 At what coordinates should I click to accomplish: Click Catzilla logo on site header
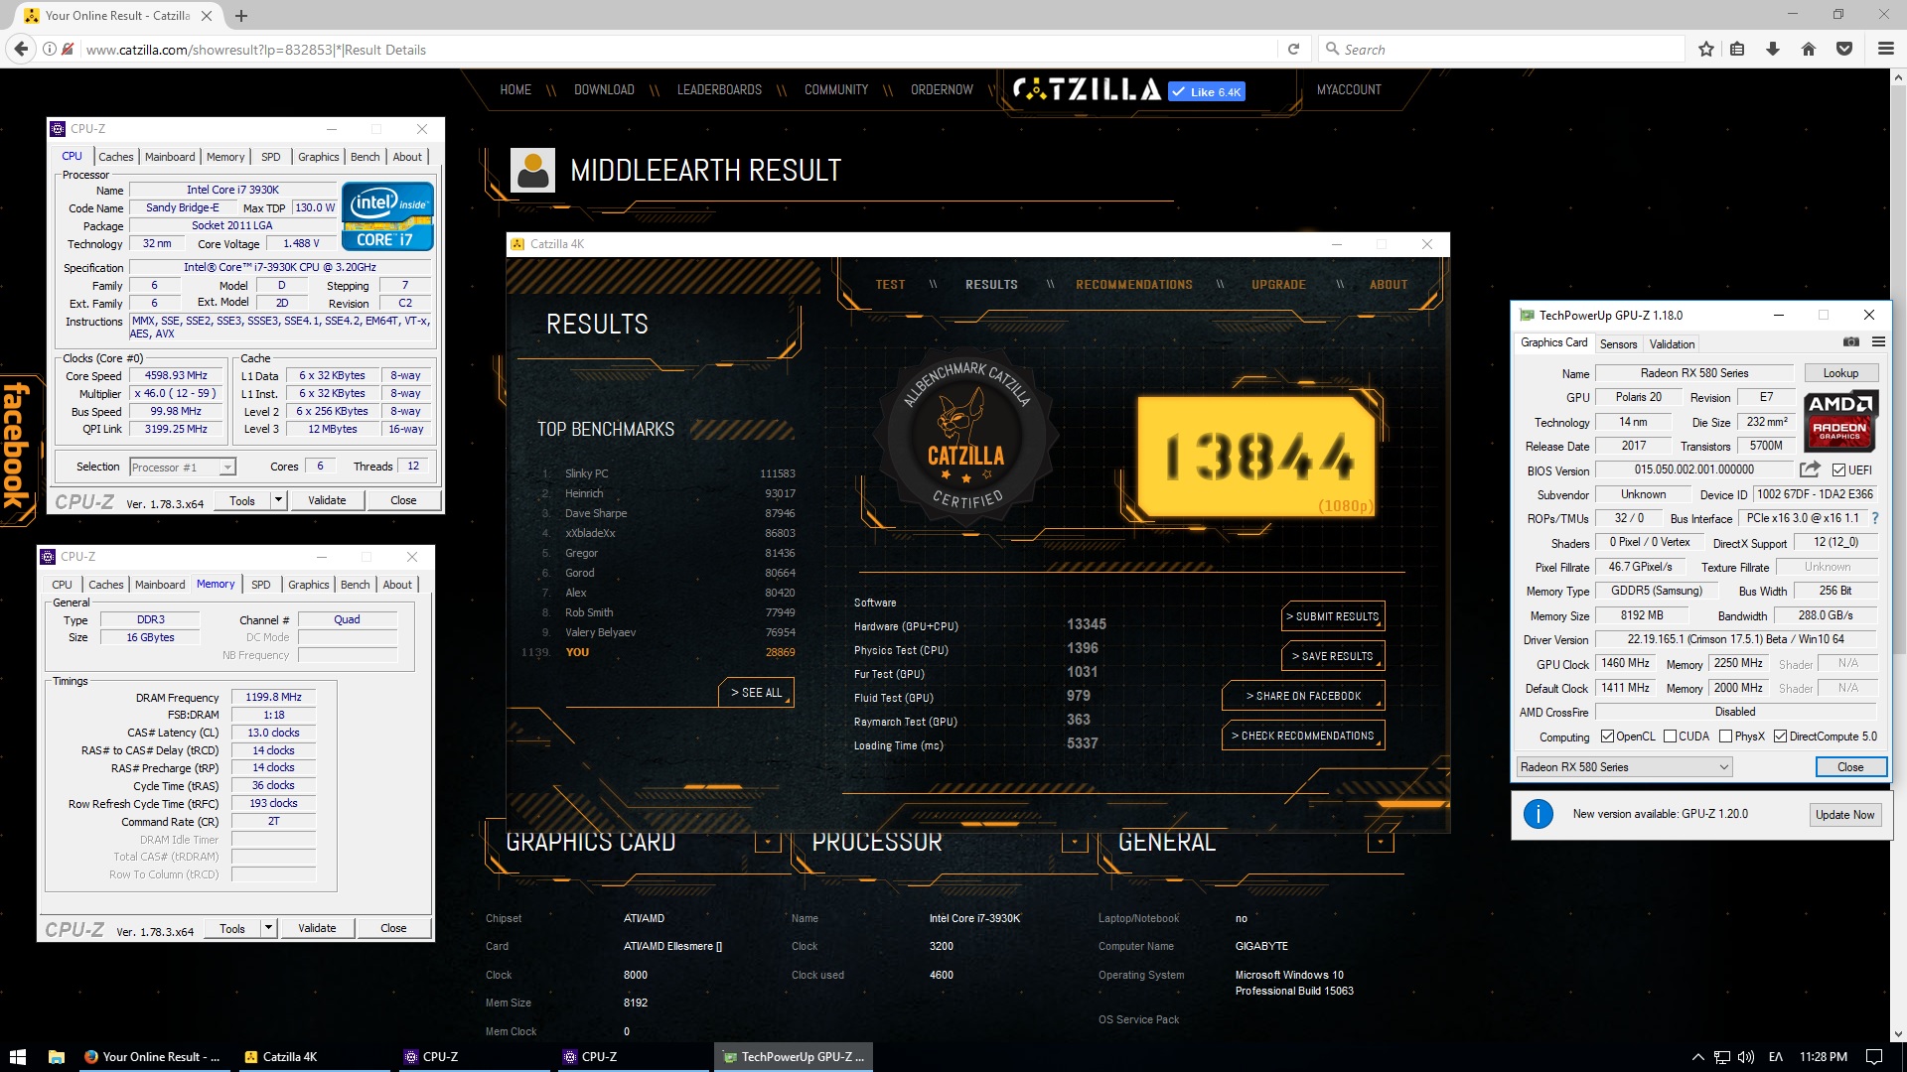pyautogui.click(x=1087, y=90)
